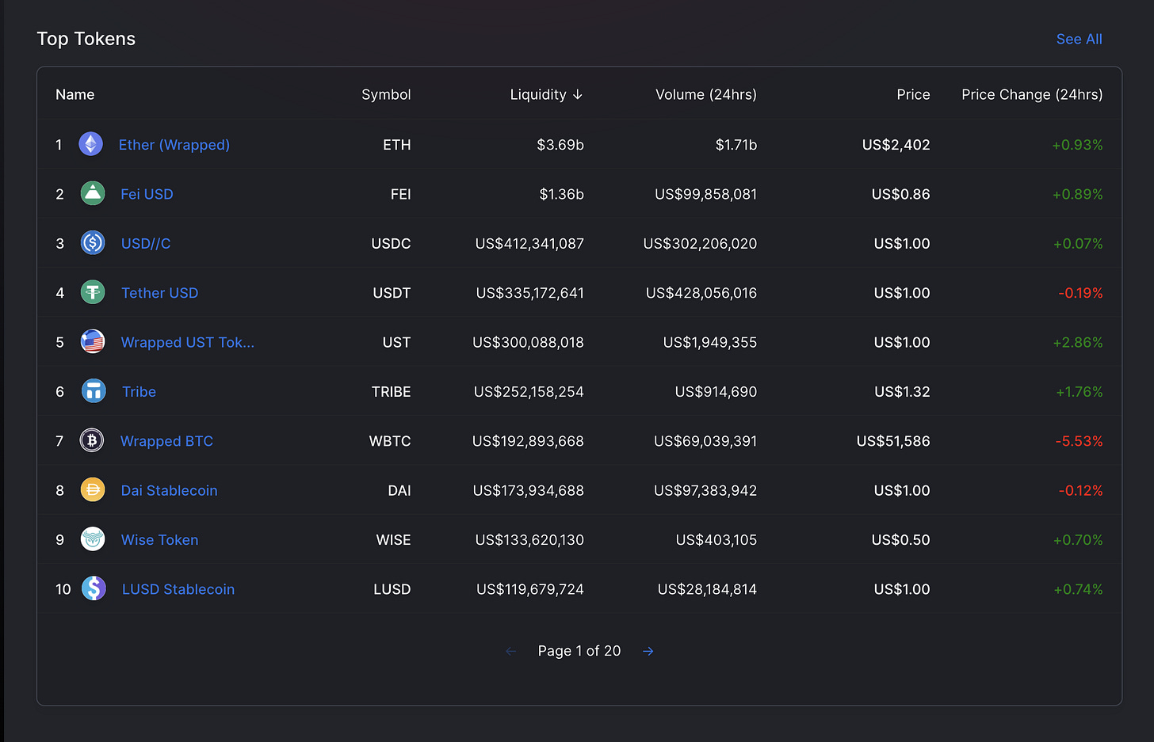1154x742 pixels.
Task: Click the US$99,858,081 volume value
Action: tap(705, 194)
